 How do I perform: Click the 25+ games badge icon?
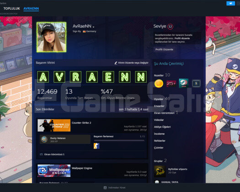pyautogui.click(x=171, y=84)
